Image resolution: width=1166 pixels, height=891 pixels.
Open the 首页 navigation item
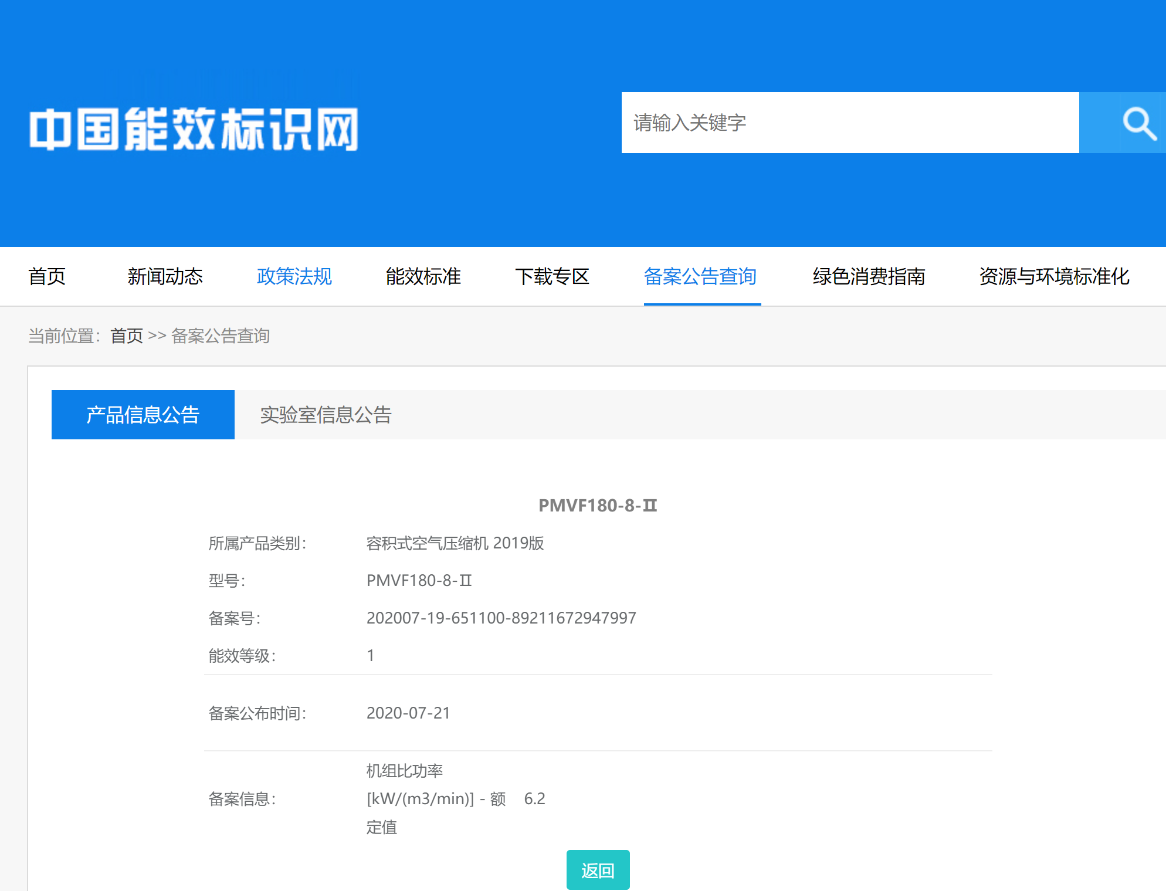(47, 276)
